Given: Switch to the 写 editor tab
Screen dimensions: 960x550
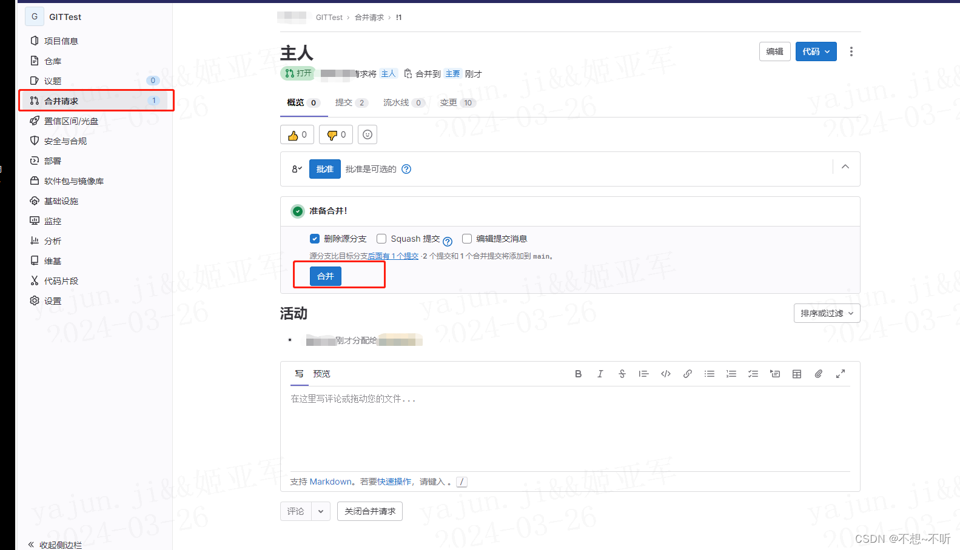Looking at the screenshot, I should [x=299, y=374].
